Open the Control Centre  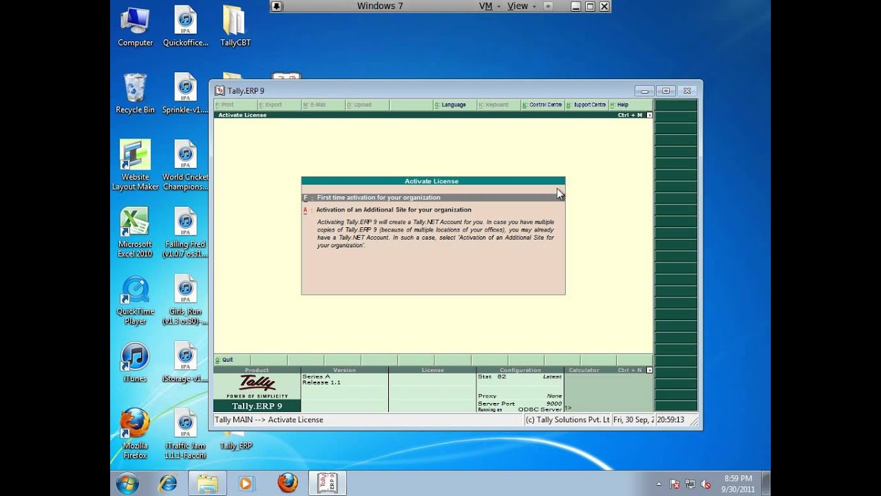tap(542, 105)
